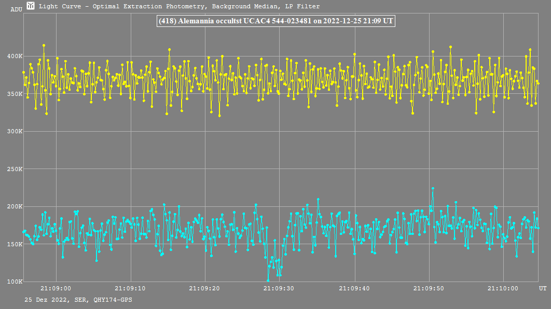
Task: Click the footer text '25 Dez 2022, SER, QHY174-GPS'
Action: pyautogui.click(x=78, y=300)
